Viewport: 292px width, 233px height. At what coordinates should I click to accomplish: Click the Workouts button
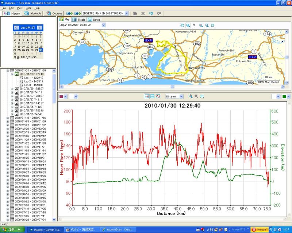click(33, 13)
